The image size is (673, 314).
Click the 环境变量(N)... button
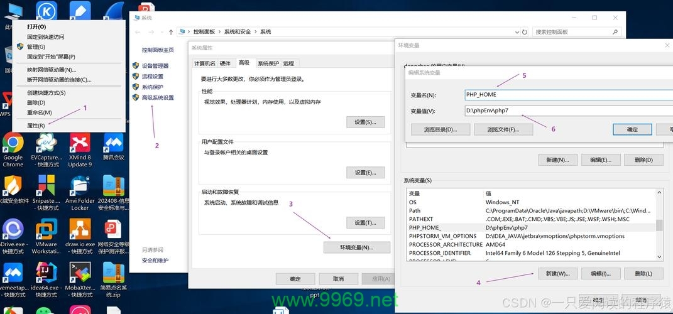pos(357,247)
